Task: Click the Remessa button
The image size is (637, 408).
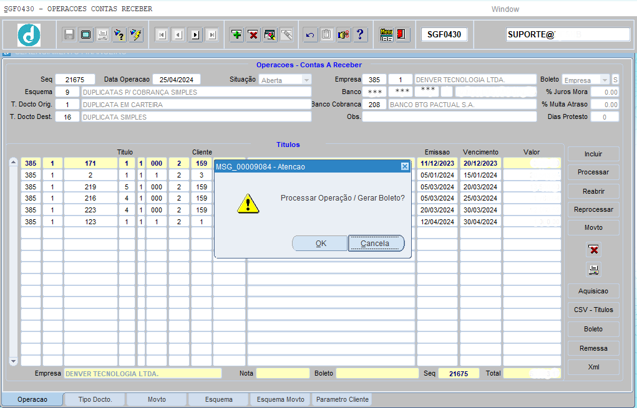Action: click(593, 348)
